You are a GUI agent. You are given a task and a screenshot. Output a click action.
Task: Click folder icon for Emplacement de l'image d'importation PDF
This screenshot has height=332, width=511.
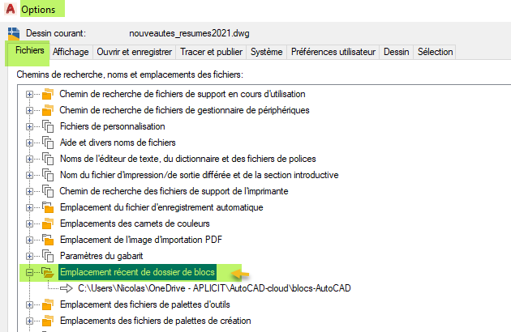[47, 240]
